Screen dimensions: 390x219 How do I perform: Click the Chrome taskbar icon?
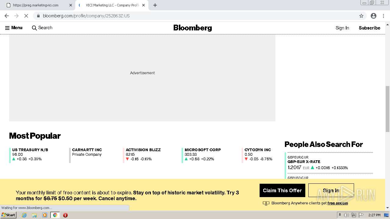(x=55, y=215)
